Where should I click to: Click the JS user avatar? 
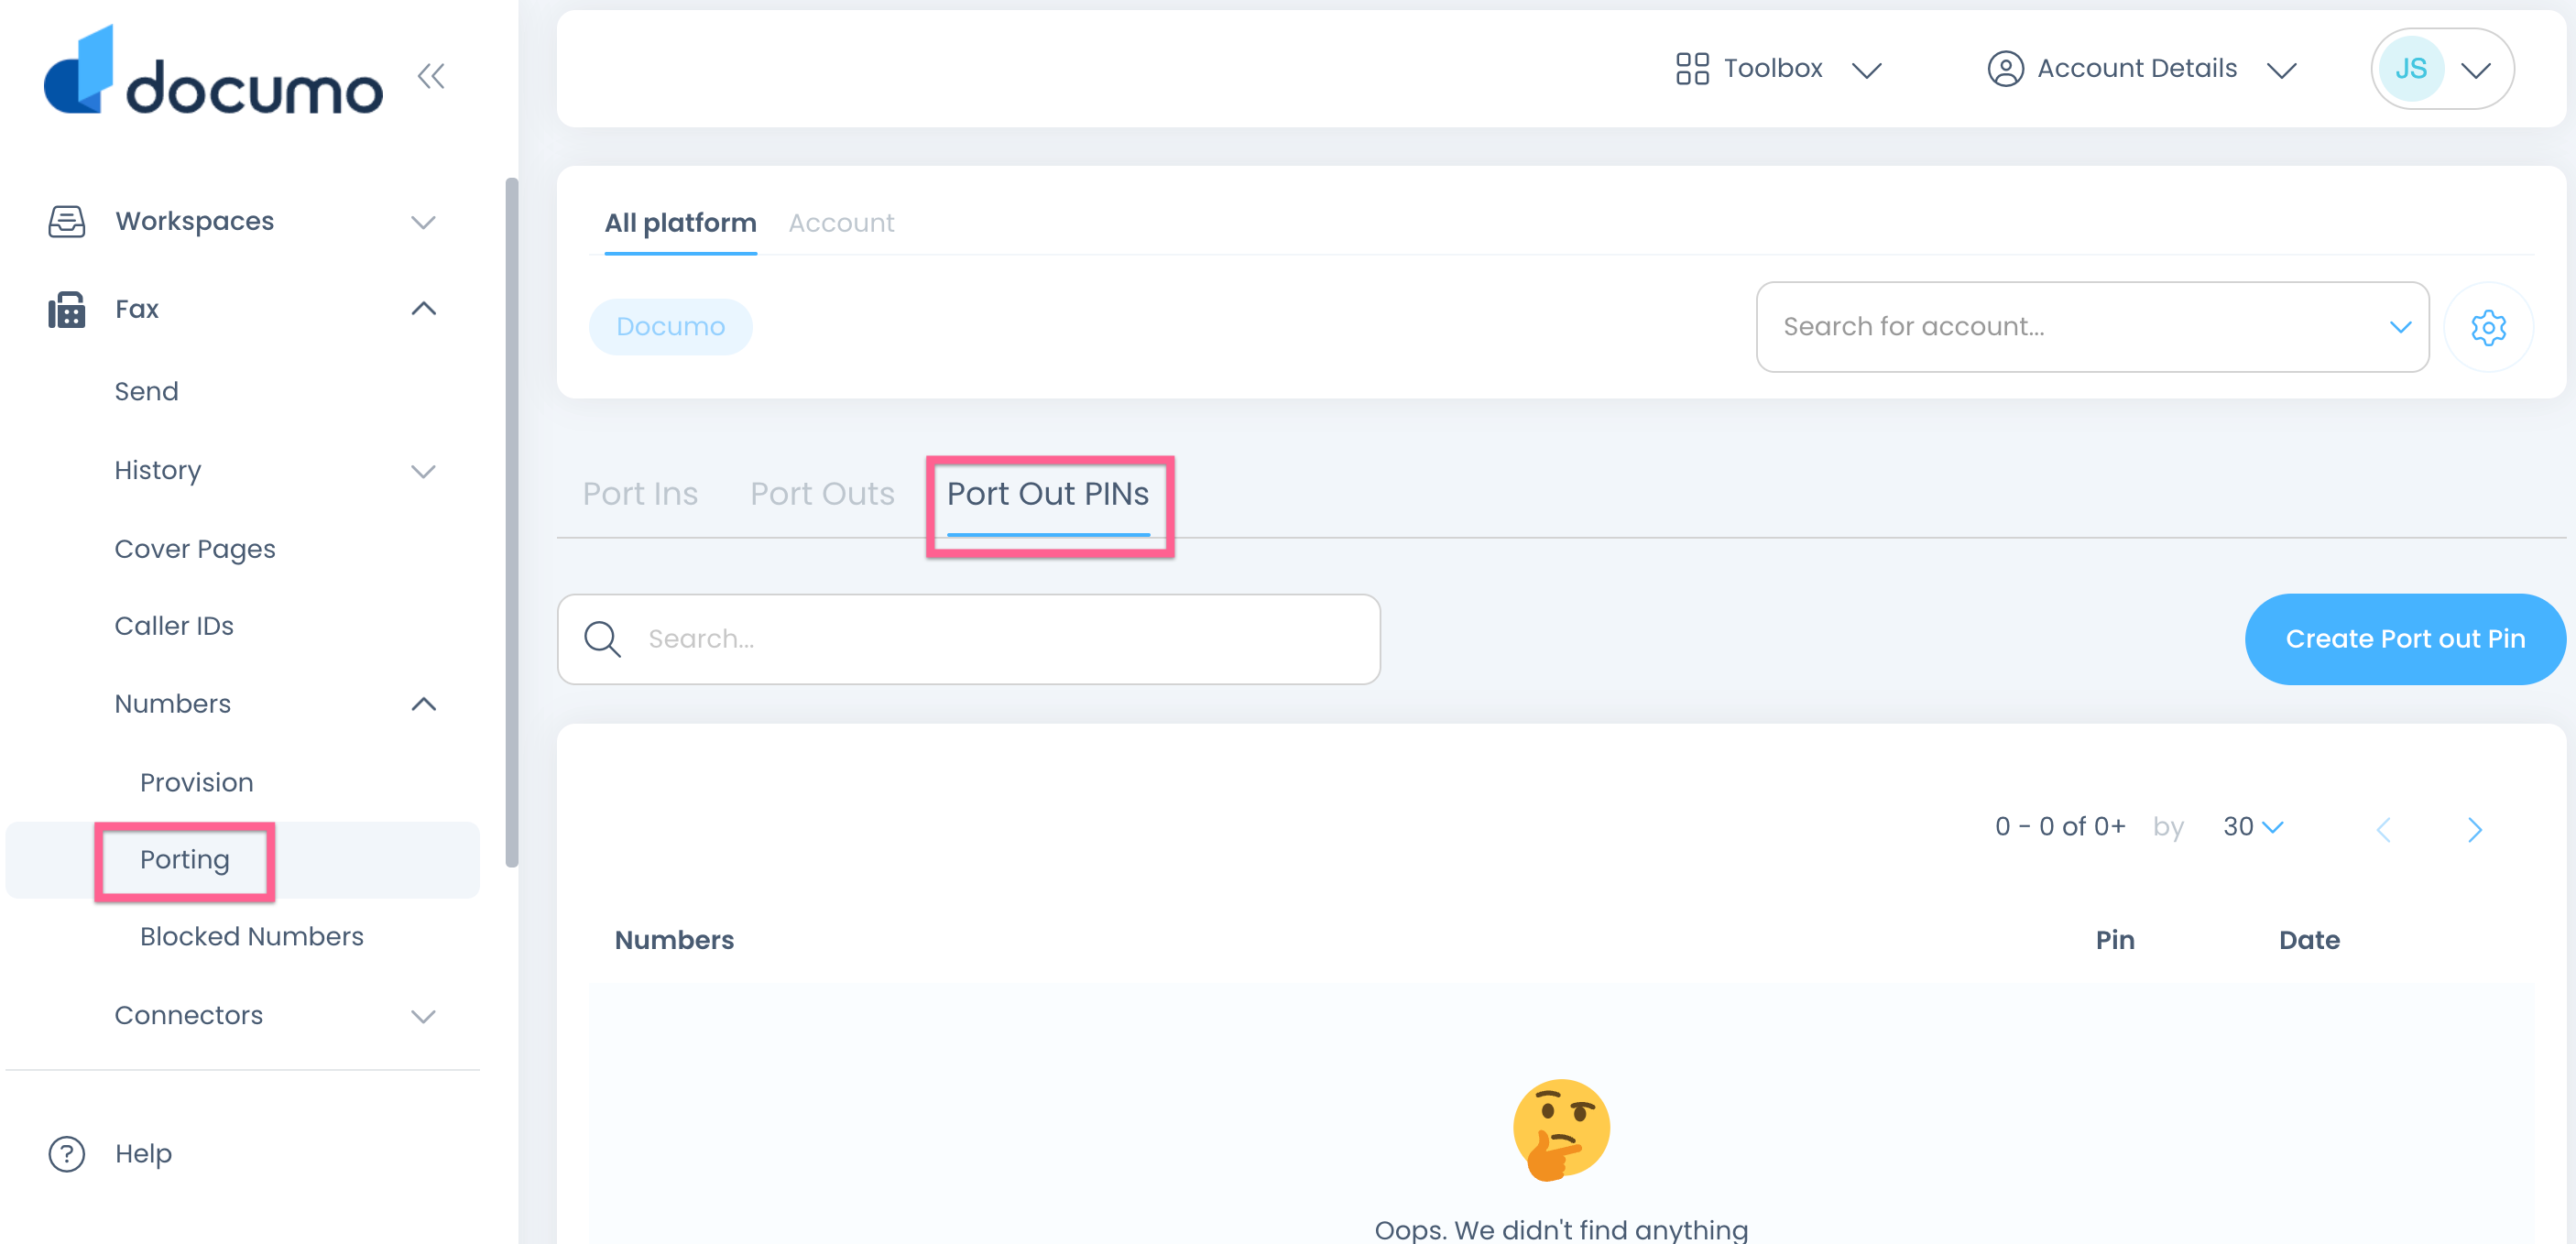click(2410, 68)
